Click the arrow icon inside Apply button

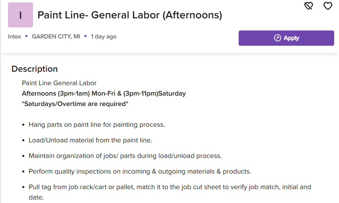278,38
